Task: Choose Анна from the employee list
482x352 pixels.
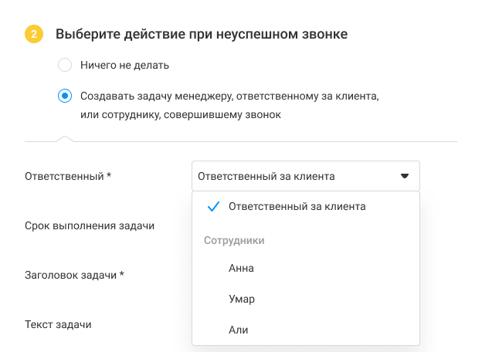Action: pyautogui.click(x=241, y=269)
